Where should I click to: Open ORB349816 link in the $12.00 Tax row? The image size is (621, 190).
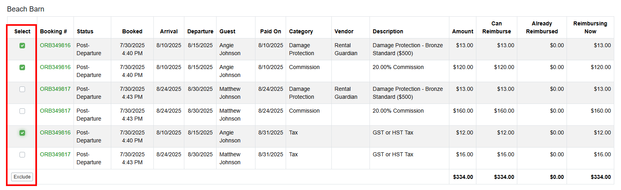[55, 133]
